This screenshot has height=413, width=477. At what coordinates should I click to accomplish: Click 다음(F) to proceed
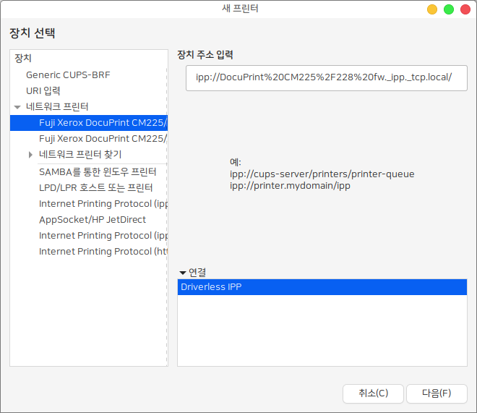click(437, 393)
